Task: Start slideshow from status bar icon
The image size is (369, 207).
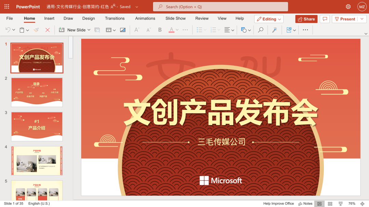Action: click(x=341, y=204)
